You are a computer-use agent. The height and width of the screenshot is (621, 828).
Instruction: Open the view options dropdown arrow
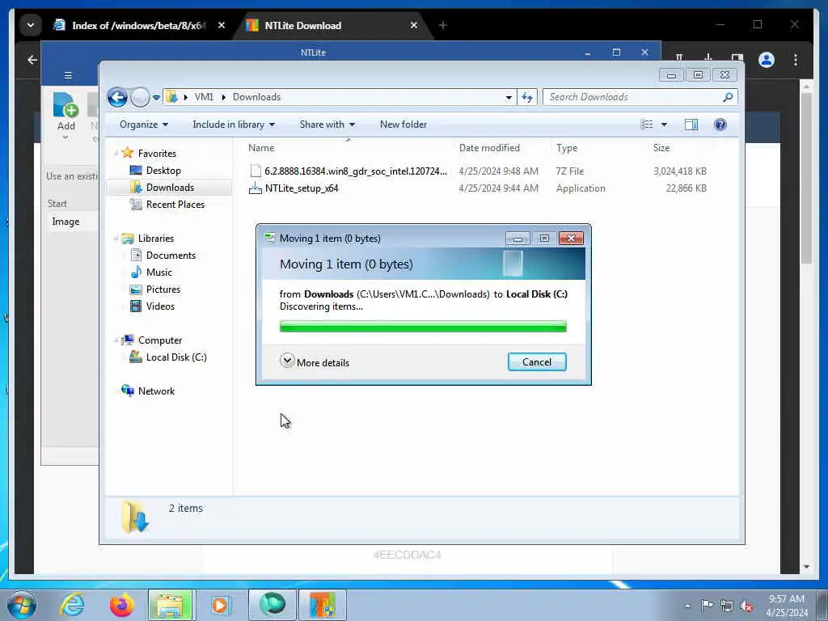(665, 125)
